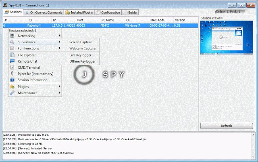Click the Session Preview thumbnail
Screen dimensions: 258x162
227,38
